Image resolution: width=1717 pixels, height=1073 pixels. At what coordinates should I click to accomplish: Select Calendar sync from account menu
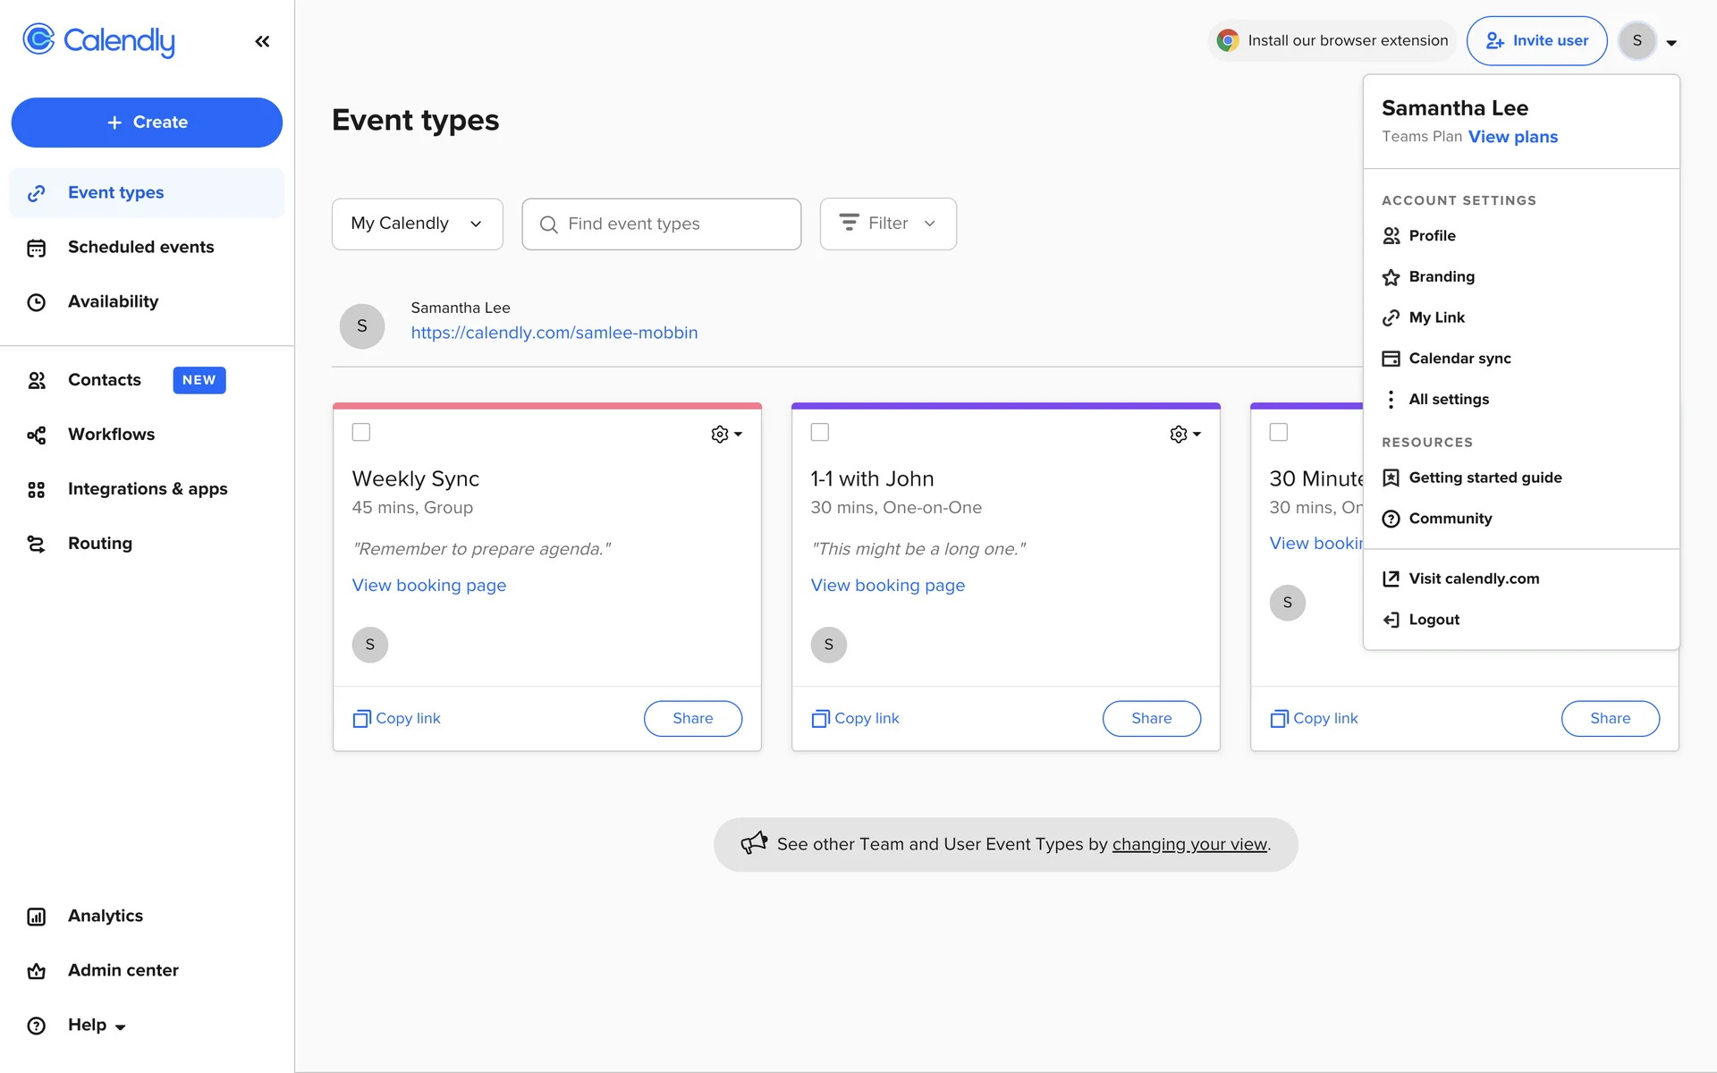point(1459,359)
